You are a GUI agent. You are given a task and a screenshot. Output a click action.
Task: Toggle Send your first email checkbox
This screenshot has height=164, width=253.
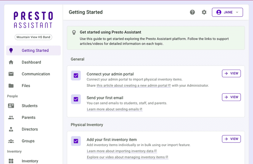coord(76,99)
